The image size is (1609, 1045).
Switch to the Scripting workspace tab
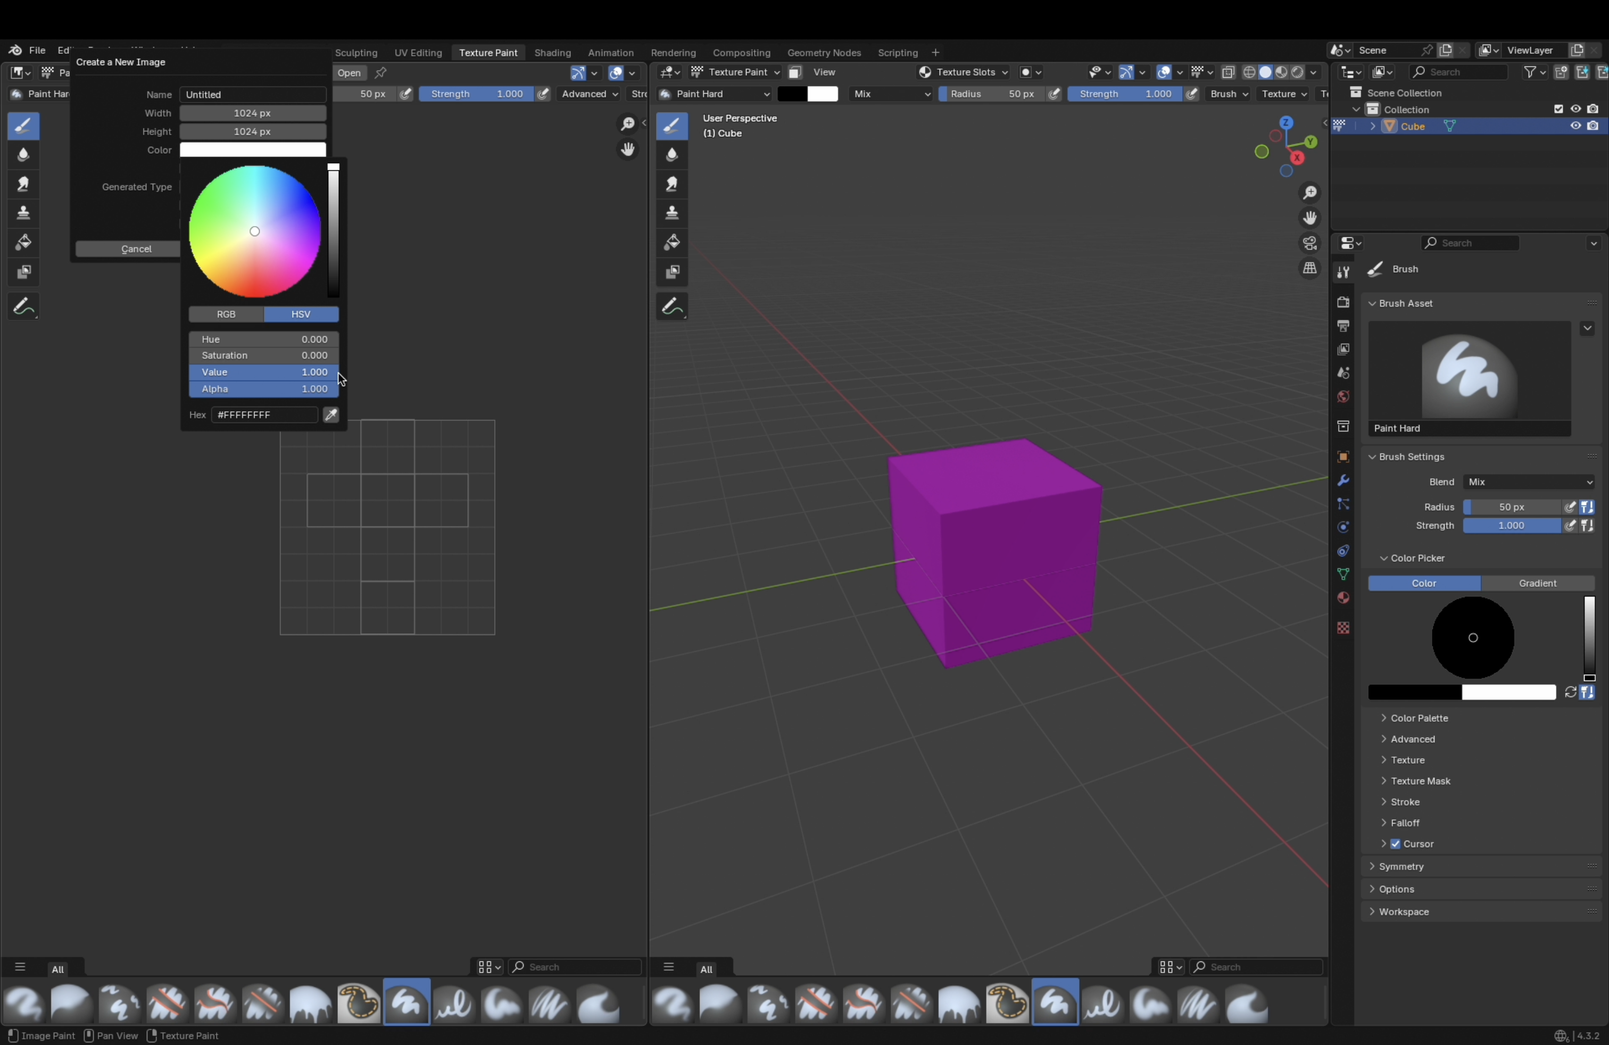(897, 53)
